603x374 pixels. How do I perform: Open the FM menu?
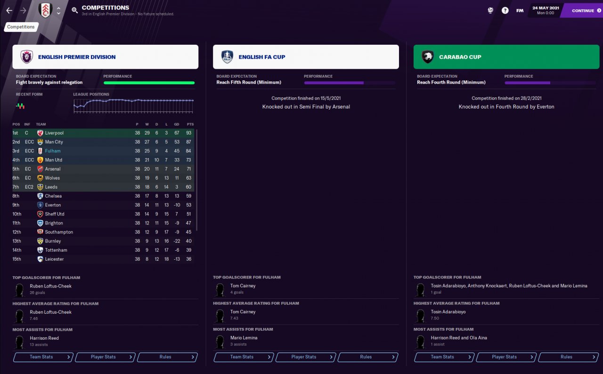pos(520,10)
